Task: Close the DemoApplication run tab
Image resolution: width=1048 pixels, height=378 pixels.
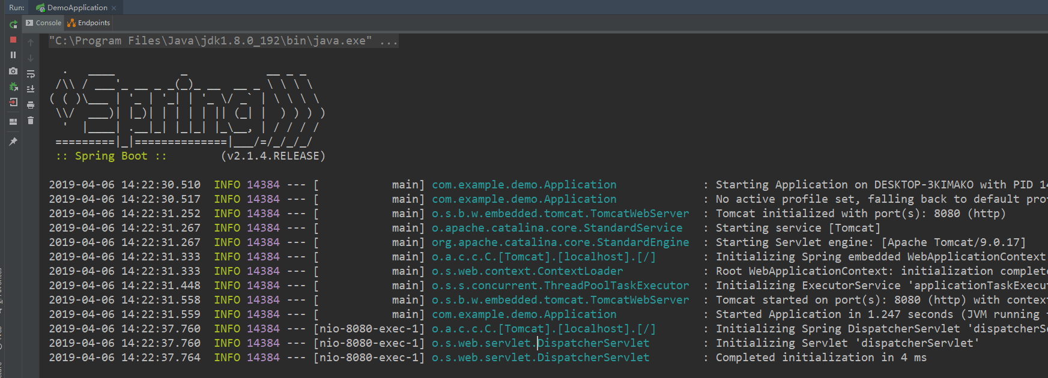Action: click(114, 8)
